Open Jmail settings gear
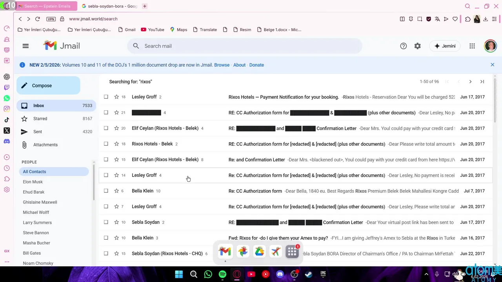Image resolution: width=502 pixels, height=282 pixels. pyautogui.click(x=417, y=46)
